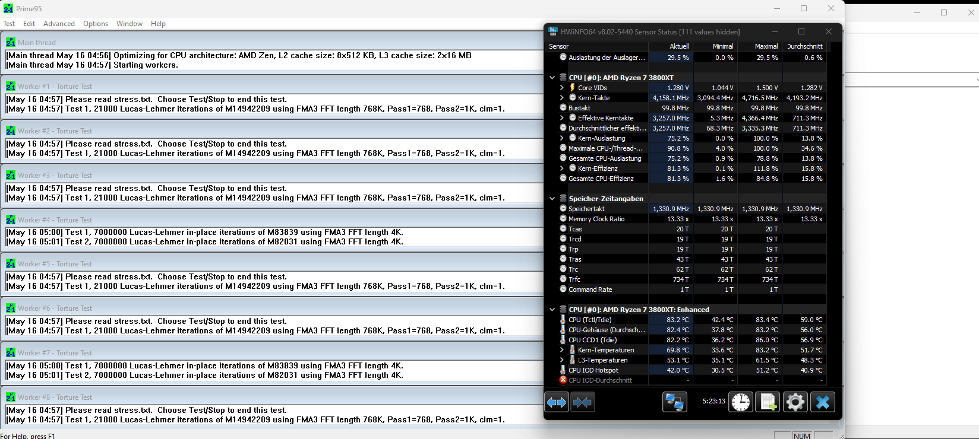The width and height of the screenshot is (979, 439).
Task: Click the thermometer icon of CPU (Tctl/Tdie)
Action: pyautogui.click(x=563, y=319)
